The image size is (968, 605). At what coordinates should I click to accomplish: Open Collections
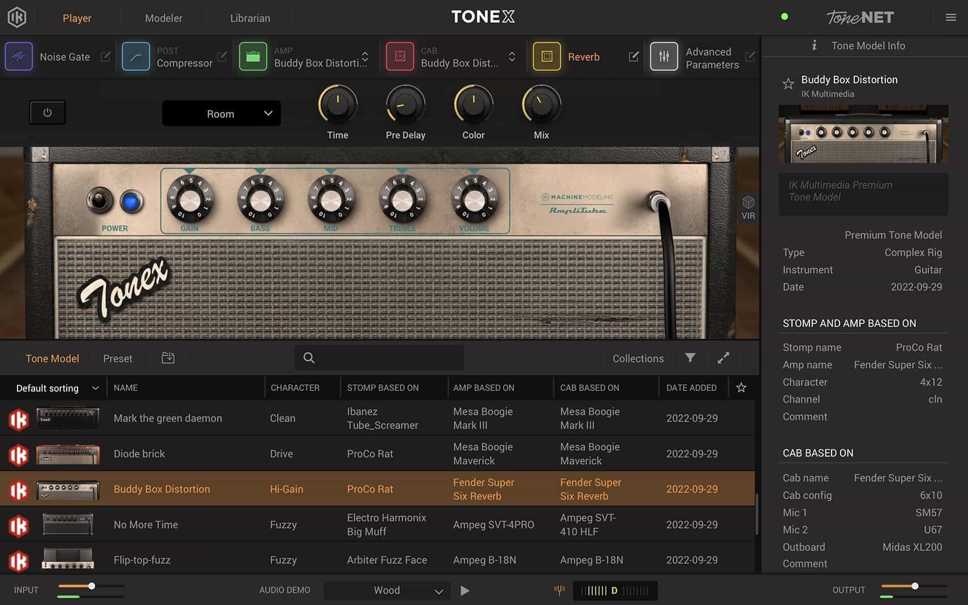coord(638,358)
